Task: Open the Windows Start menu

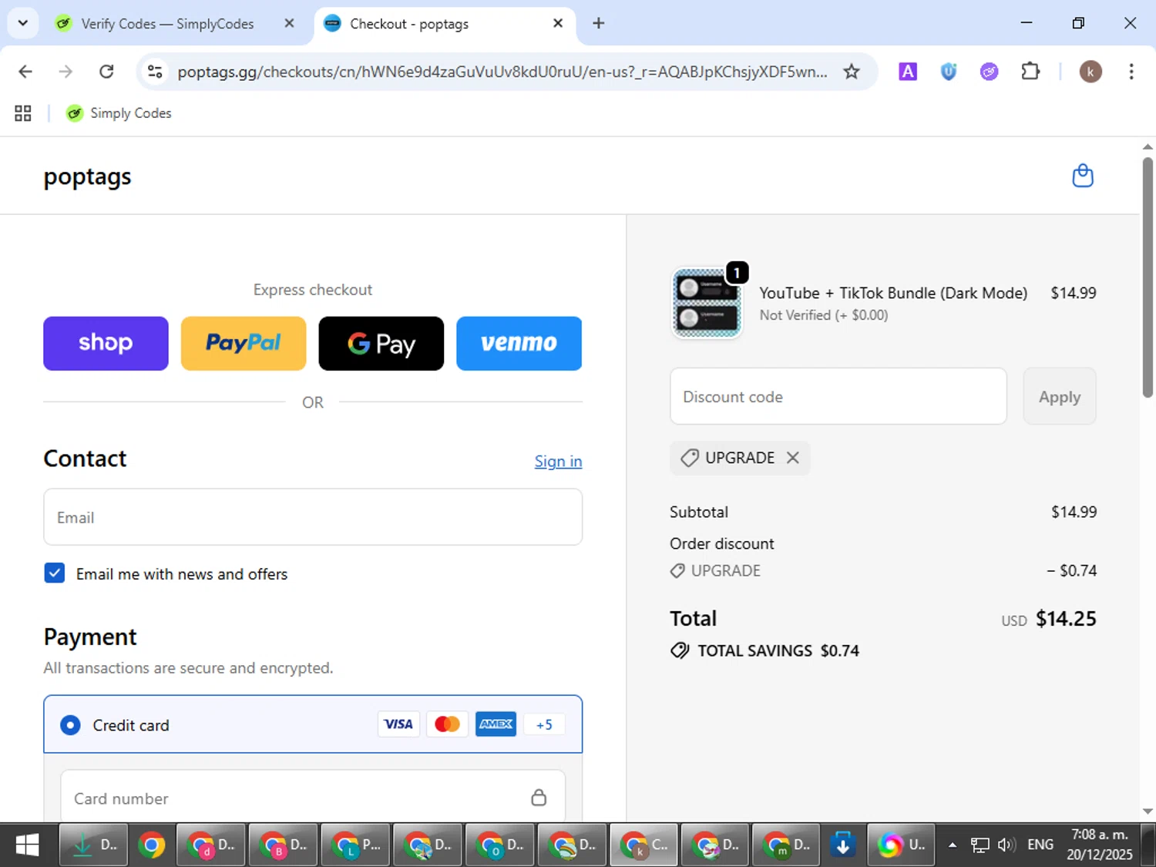Action: (x=28, y=845)
